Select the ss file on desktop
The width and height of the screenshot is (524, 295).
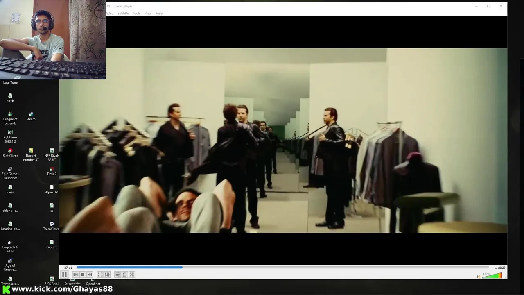(x=52, y=208)
